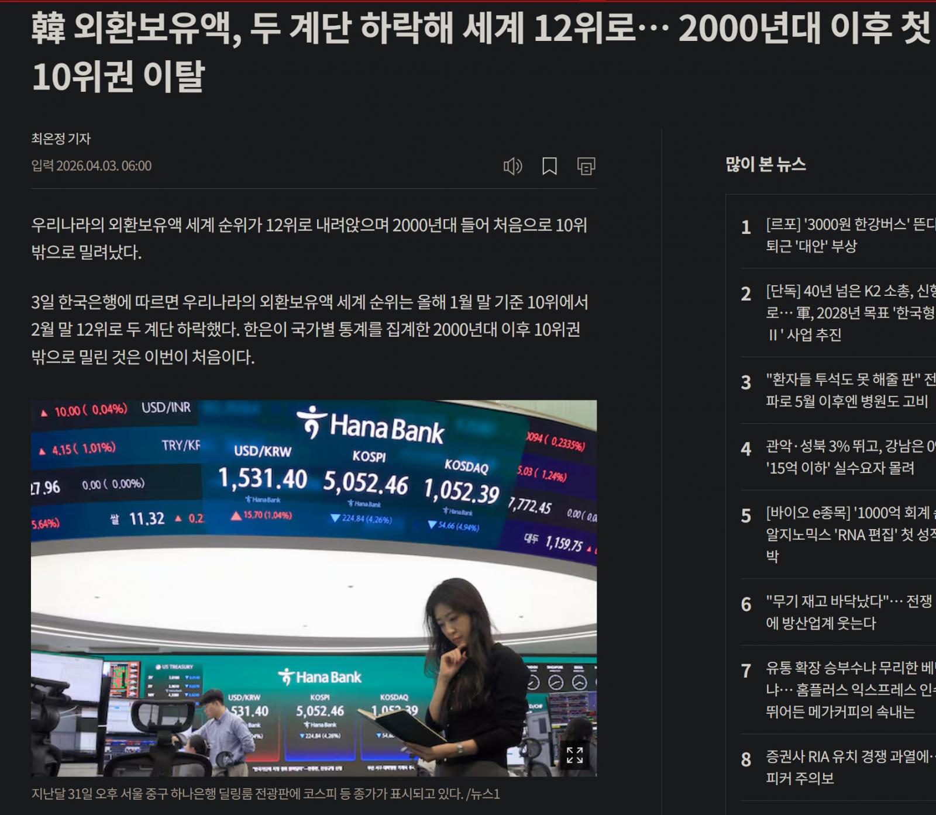
Task: Click the paragraph starting with 3일 한국은행에 따르면
Action: 309,329
